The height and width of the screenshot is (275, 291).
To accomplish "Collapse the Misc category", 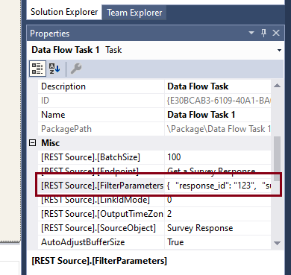I will pyautogui.click(x=33, y=143).
